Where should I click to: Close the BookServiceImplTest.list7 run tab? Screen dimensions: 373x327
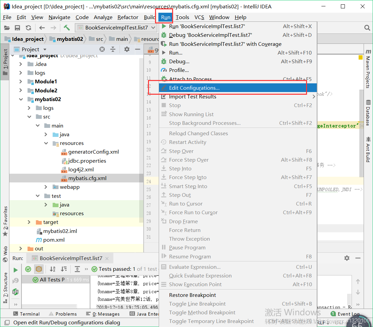click(107, 258)
